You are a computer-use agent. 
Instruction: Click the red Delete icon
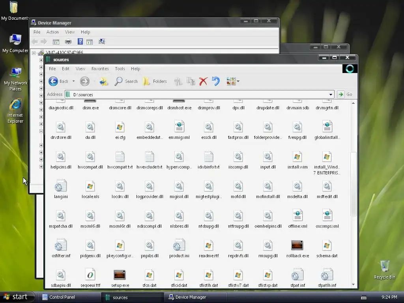point(203,81)
